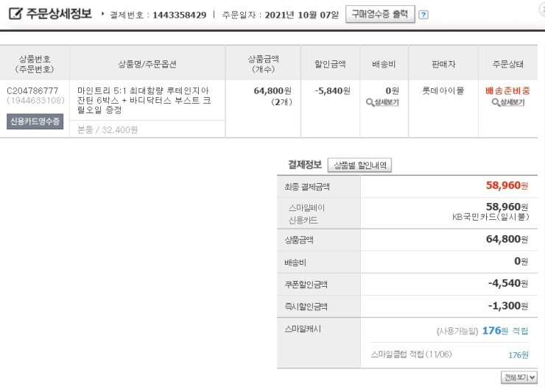Click the 상품명/주문옵션 column header
The image size is (545, 389).
pyautogui.click(x=147, y=64)
